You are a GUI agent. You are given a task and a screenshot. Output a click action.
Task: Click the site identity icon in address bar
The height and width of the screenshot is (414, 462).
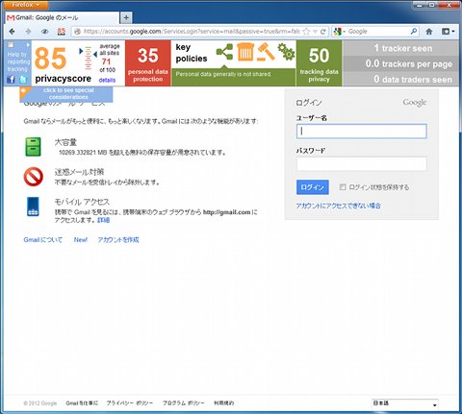coord(77,32)
